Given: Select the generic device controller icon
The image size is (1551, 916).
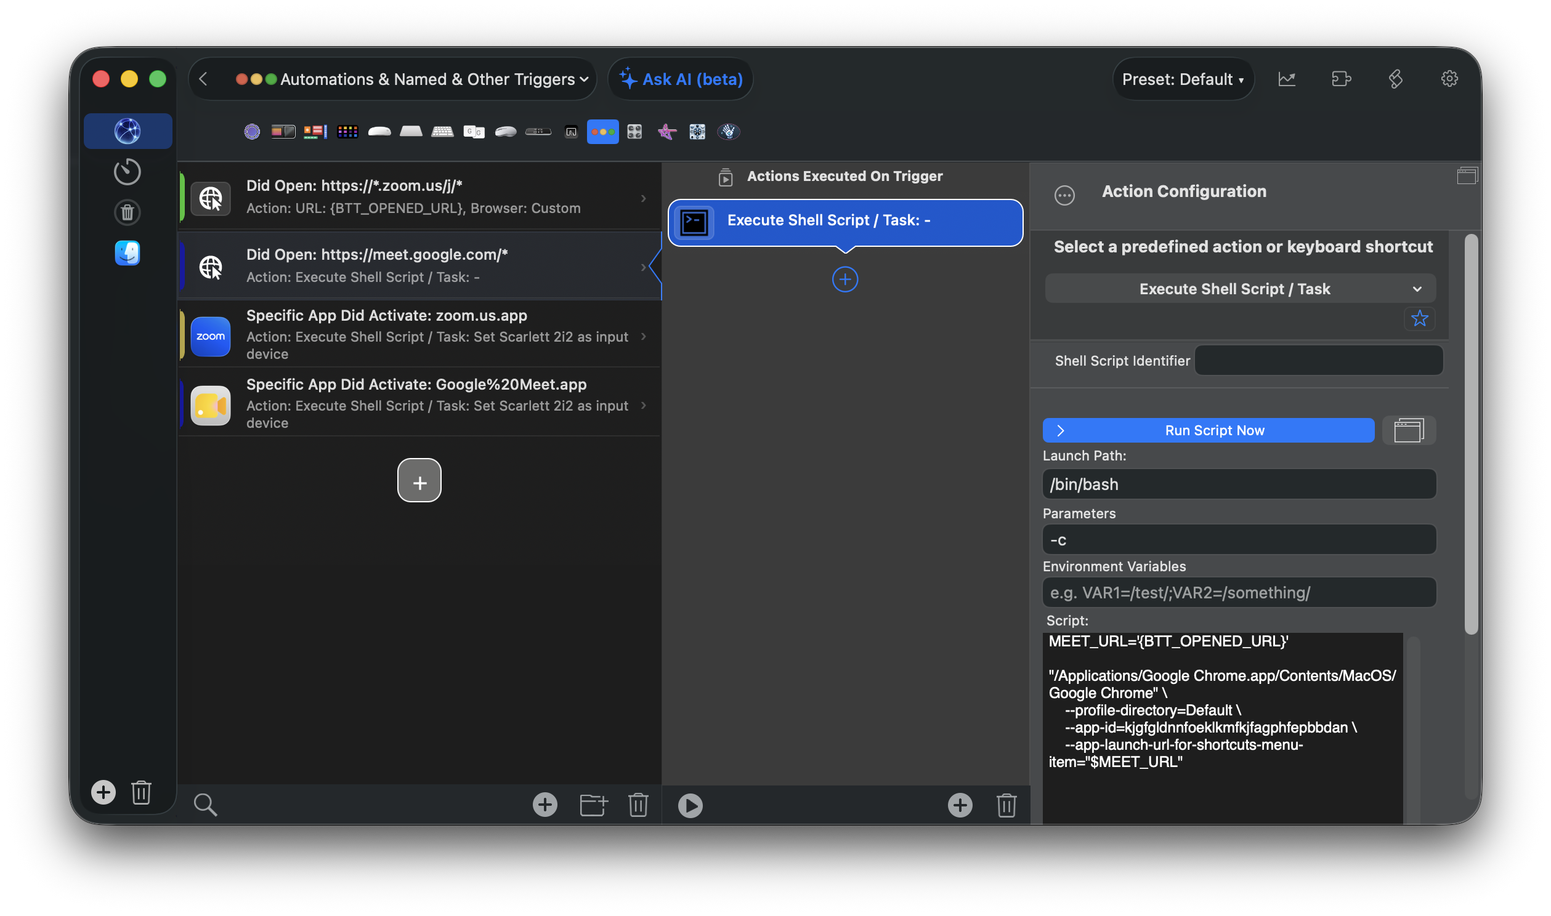Looking at the screenshot, I should coord(697,132).
